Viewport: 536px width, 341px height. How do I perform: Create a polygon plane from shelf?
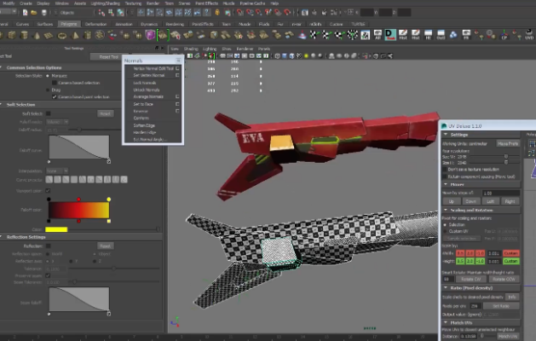point(49,35)
